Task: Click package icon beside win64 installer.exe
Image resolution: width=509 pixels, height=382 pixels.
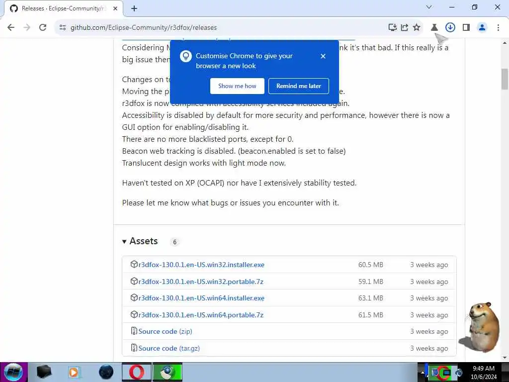Action: (134, 297)
